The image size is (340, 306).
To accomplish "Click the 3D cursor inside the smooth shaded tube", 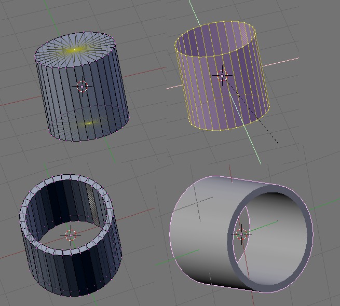I will 241,234.
